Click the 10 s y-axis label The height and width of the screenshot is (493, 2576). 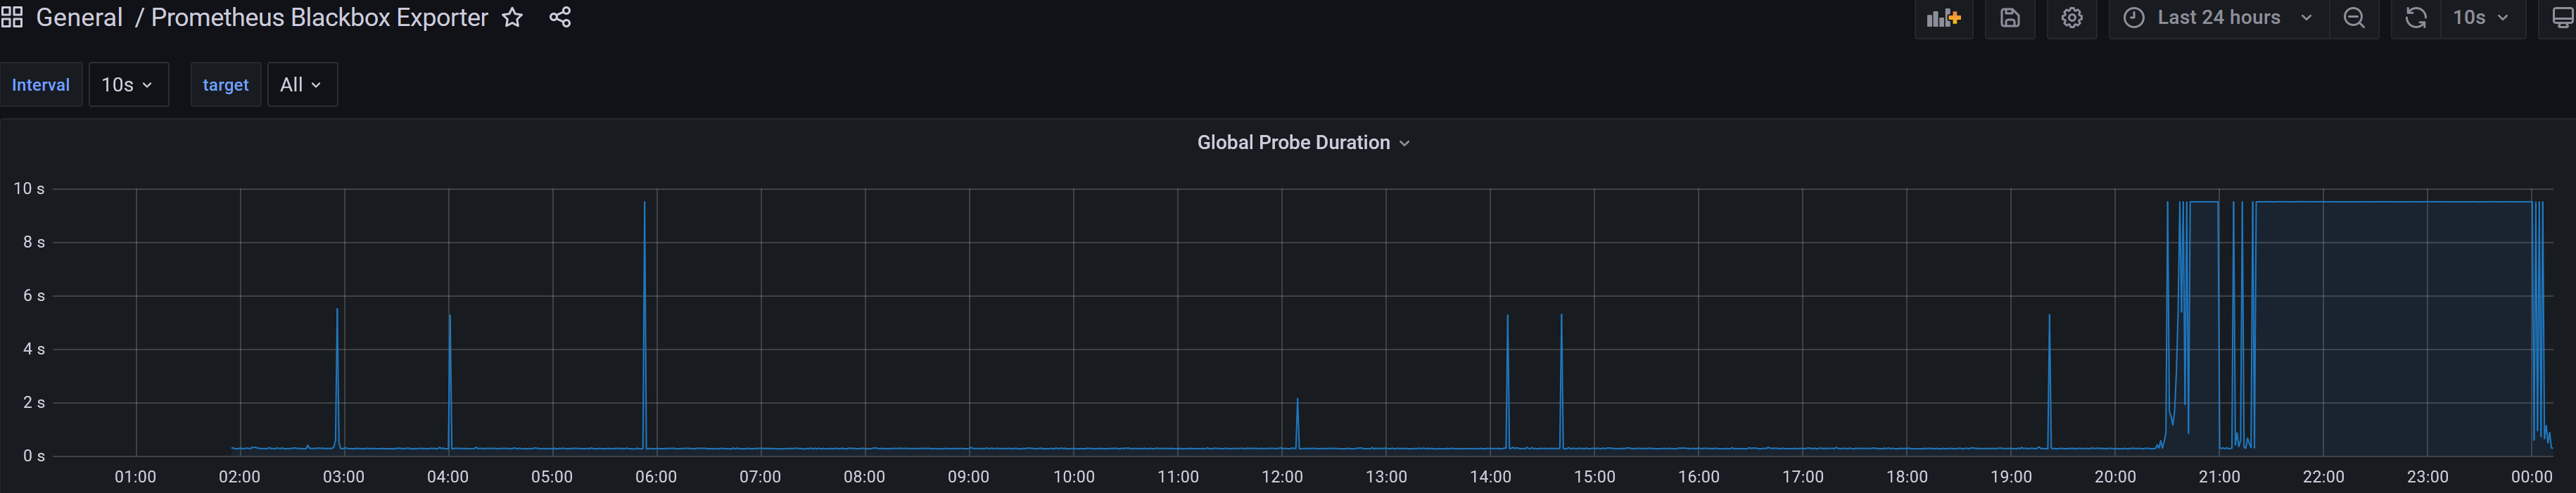(x=29, y=188)
